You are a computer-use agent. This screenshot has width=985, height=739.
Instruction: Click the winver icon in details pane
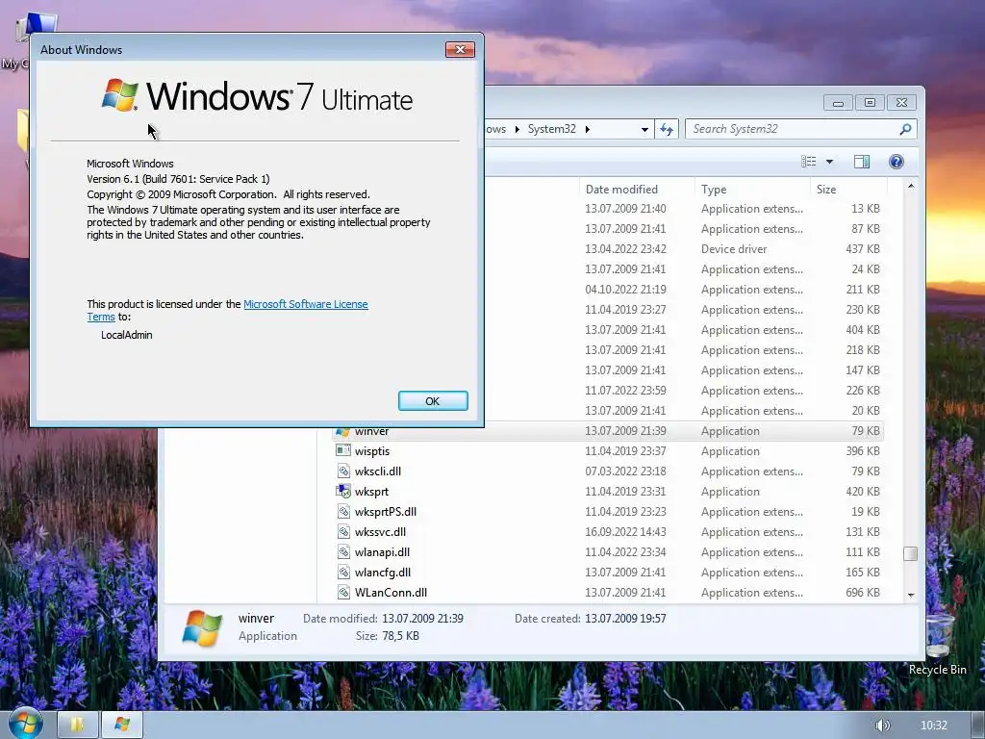(202, 627)
